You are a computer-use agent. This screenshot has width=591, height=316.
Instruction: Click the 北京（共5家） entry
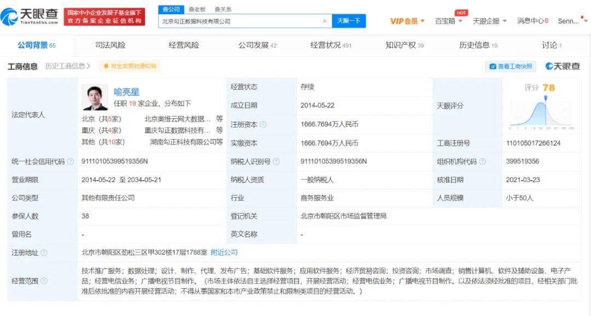click(x=101, y=119)
